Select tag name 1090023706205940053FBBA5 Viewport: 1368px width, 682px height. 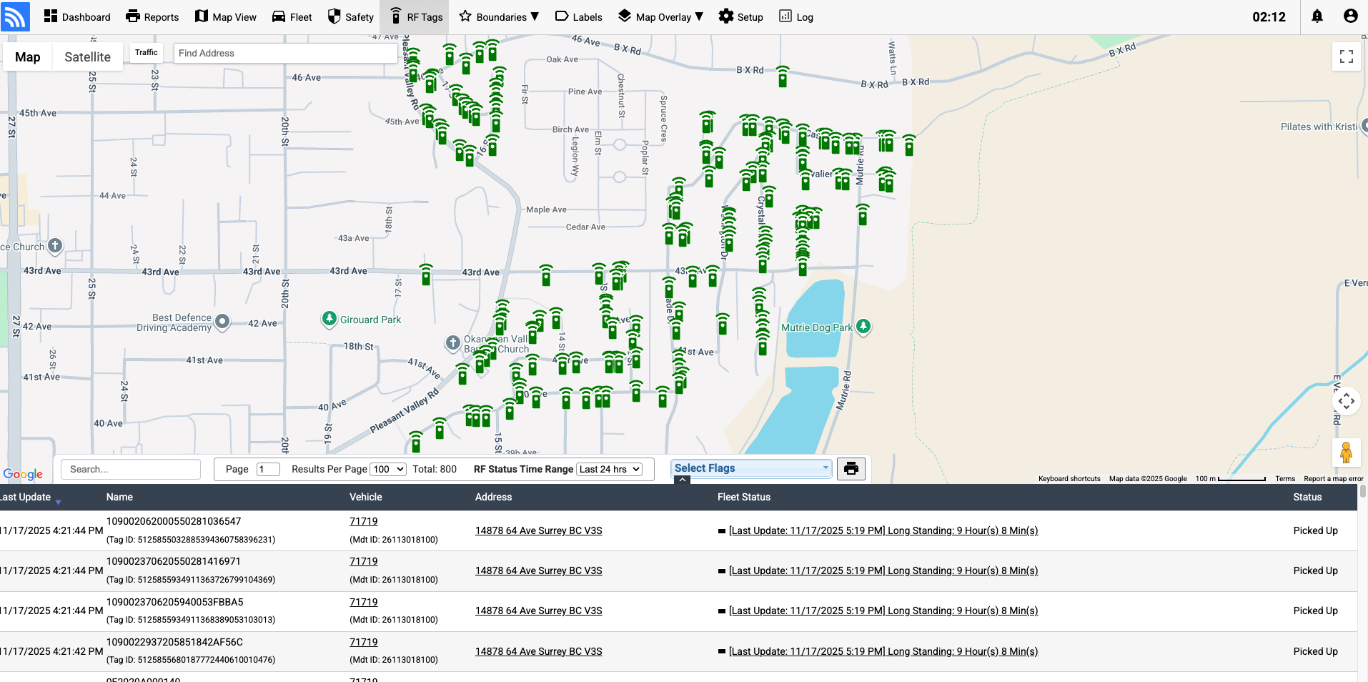click(x=175, y=602)
